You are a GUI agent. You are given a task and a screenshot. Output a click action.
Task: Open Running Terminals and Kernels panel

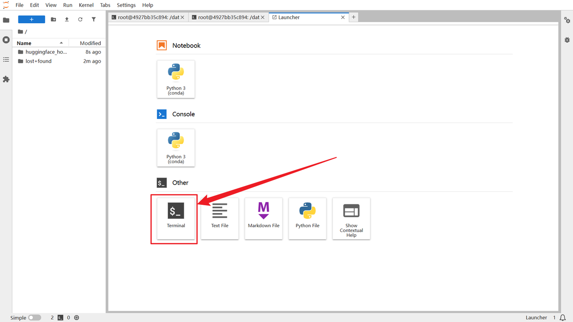point(6,40)
